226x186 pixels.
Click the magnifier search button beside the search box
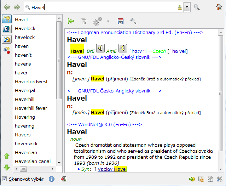(197, 7)
